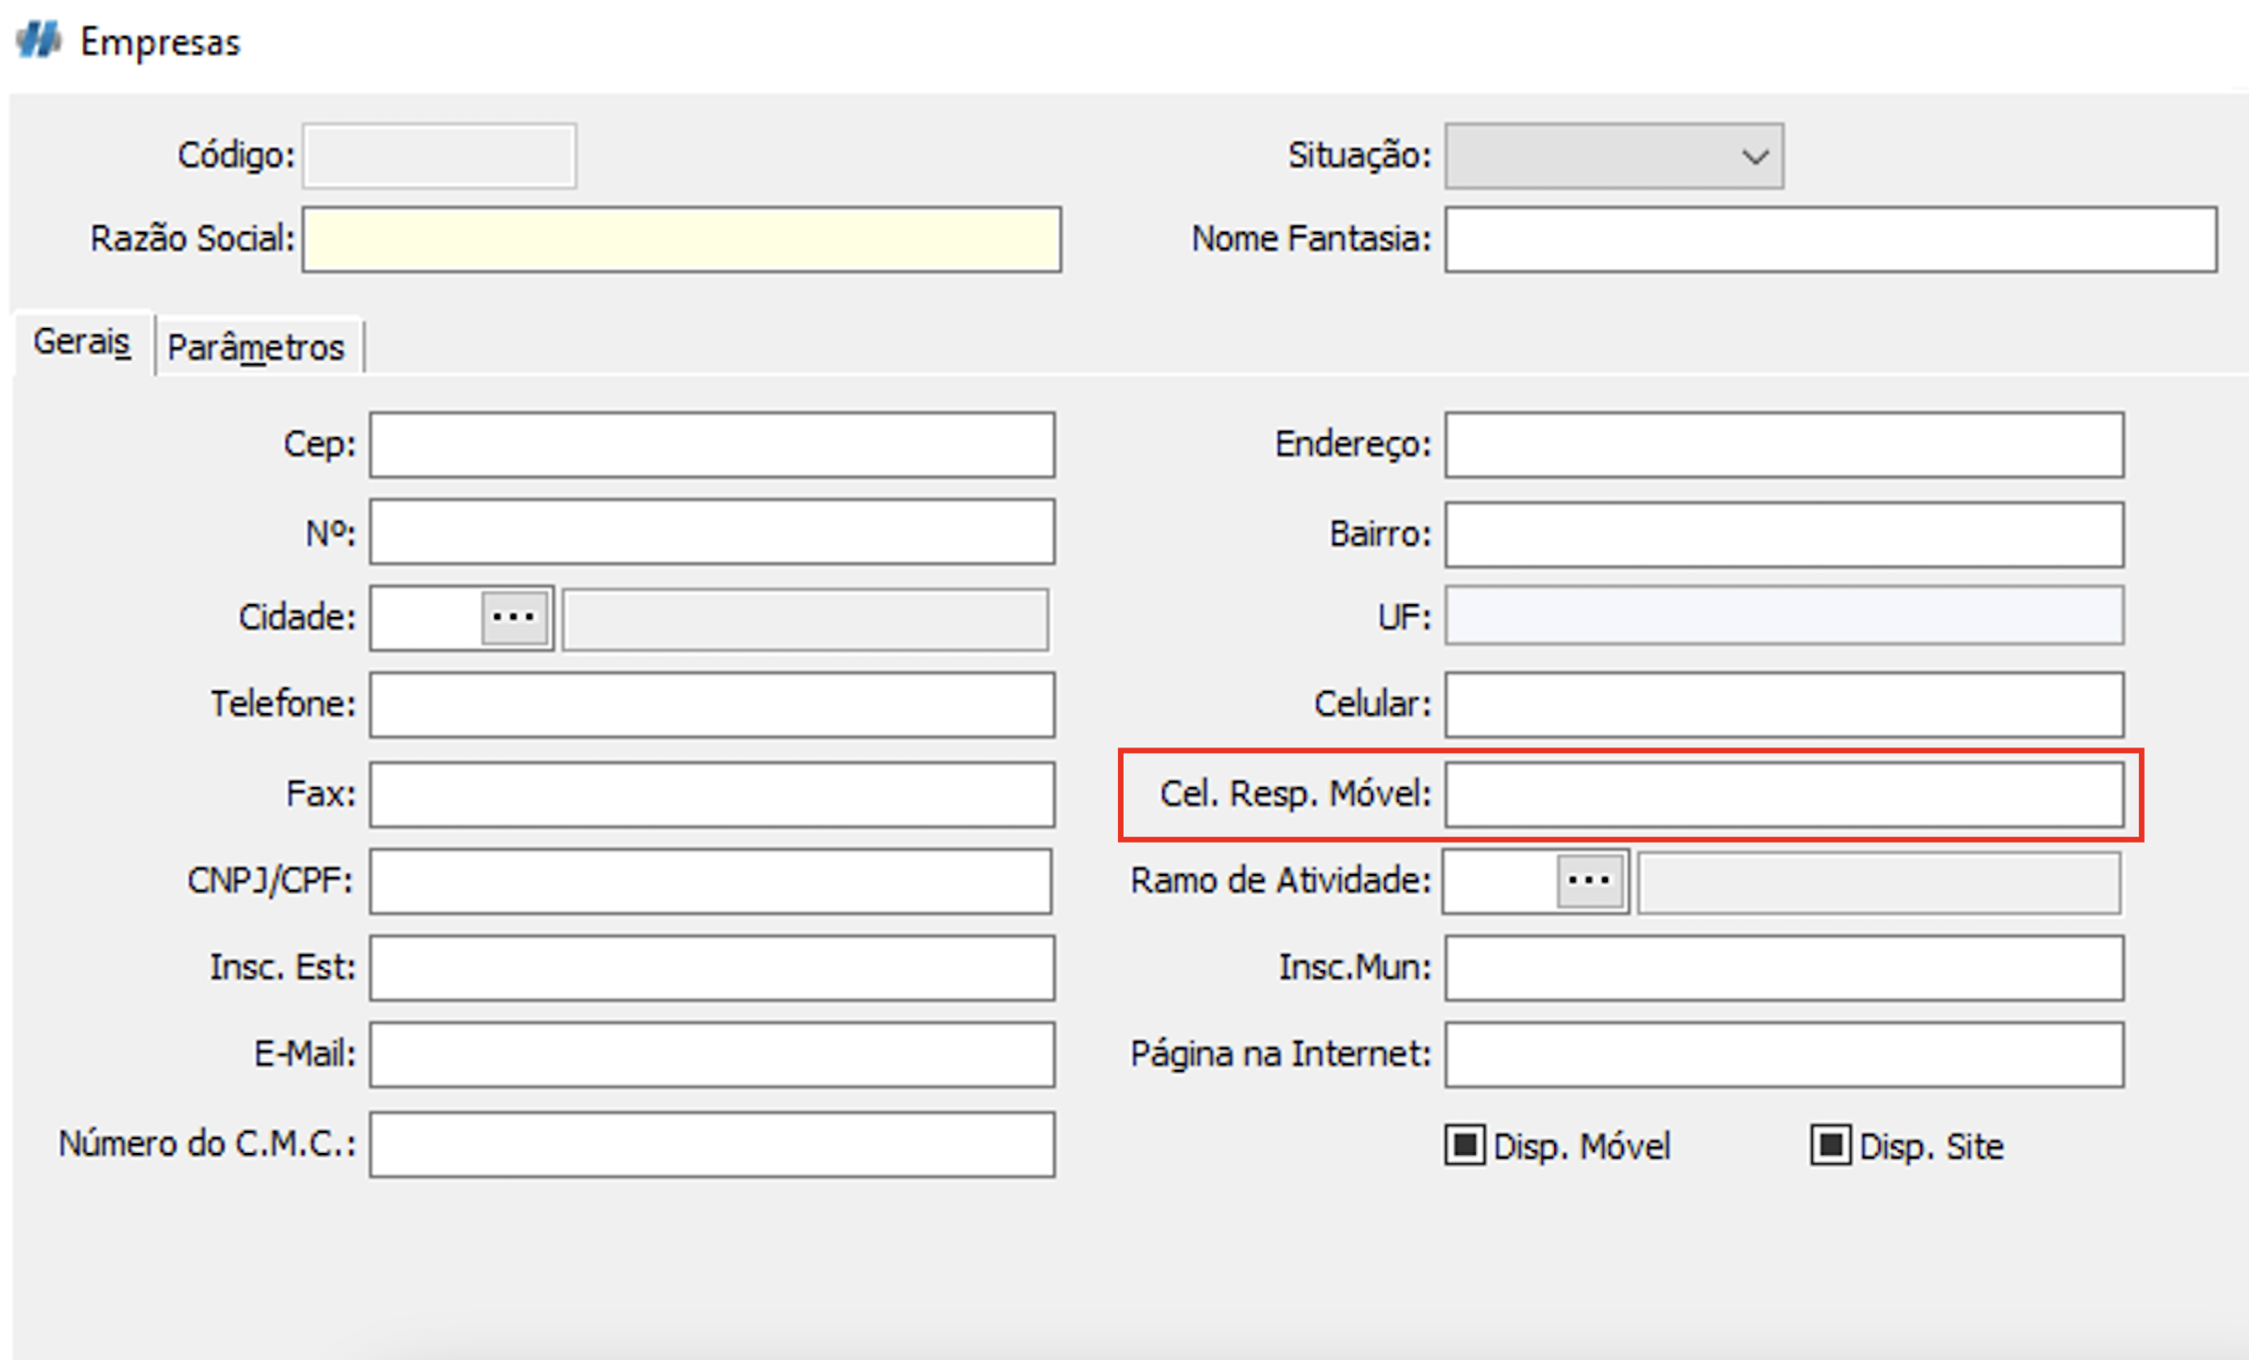Click the Empresas window app icon
Image resolution: width=2249 pixels, height=1360 pixels.
click(38, 41)
